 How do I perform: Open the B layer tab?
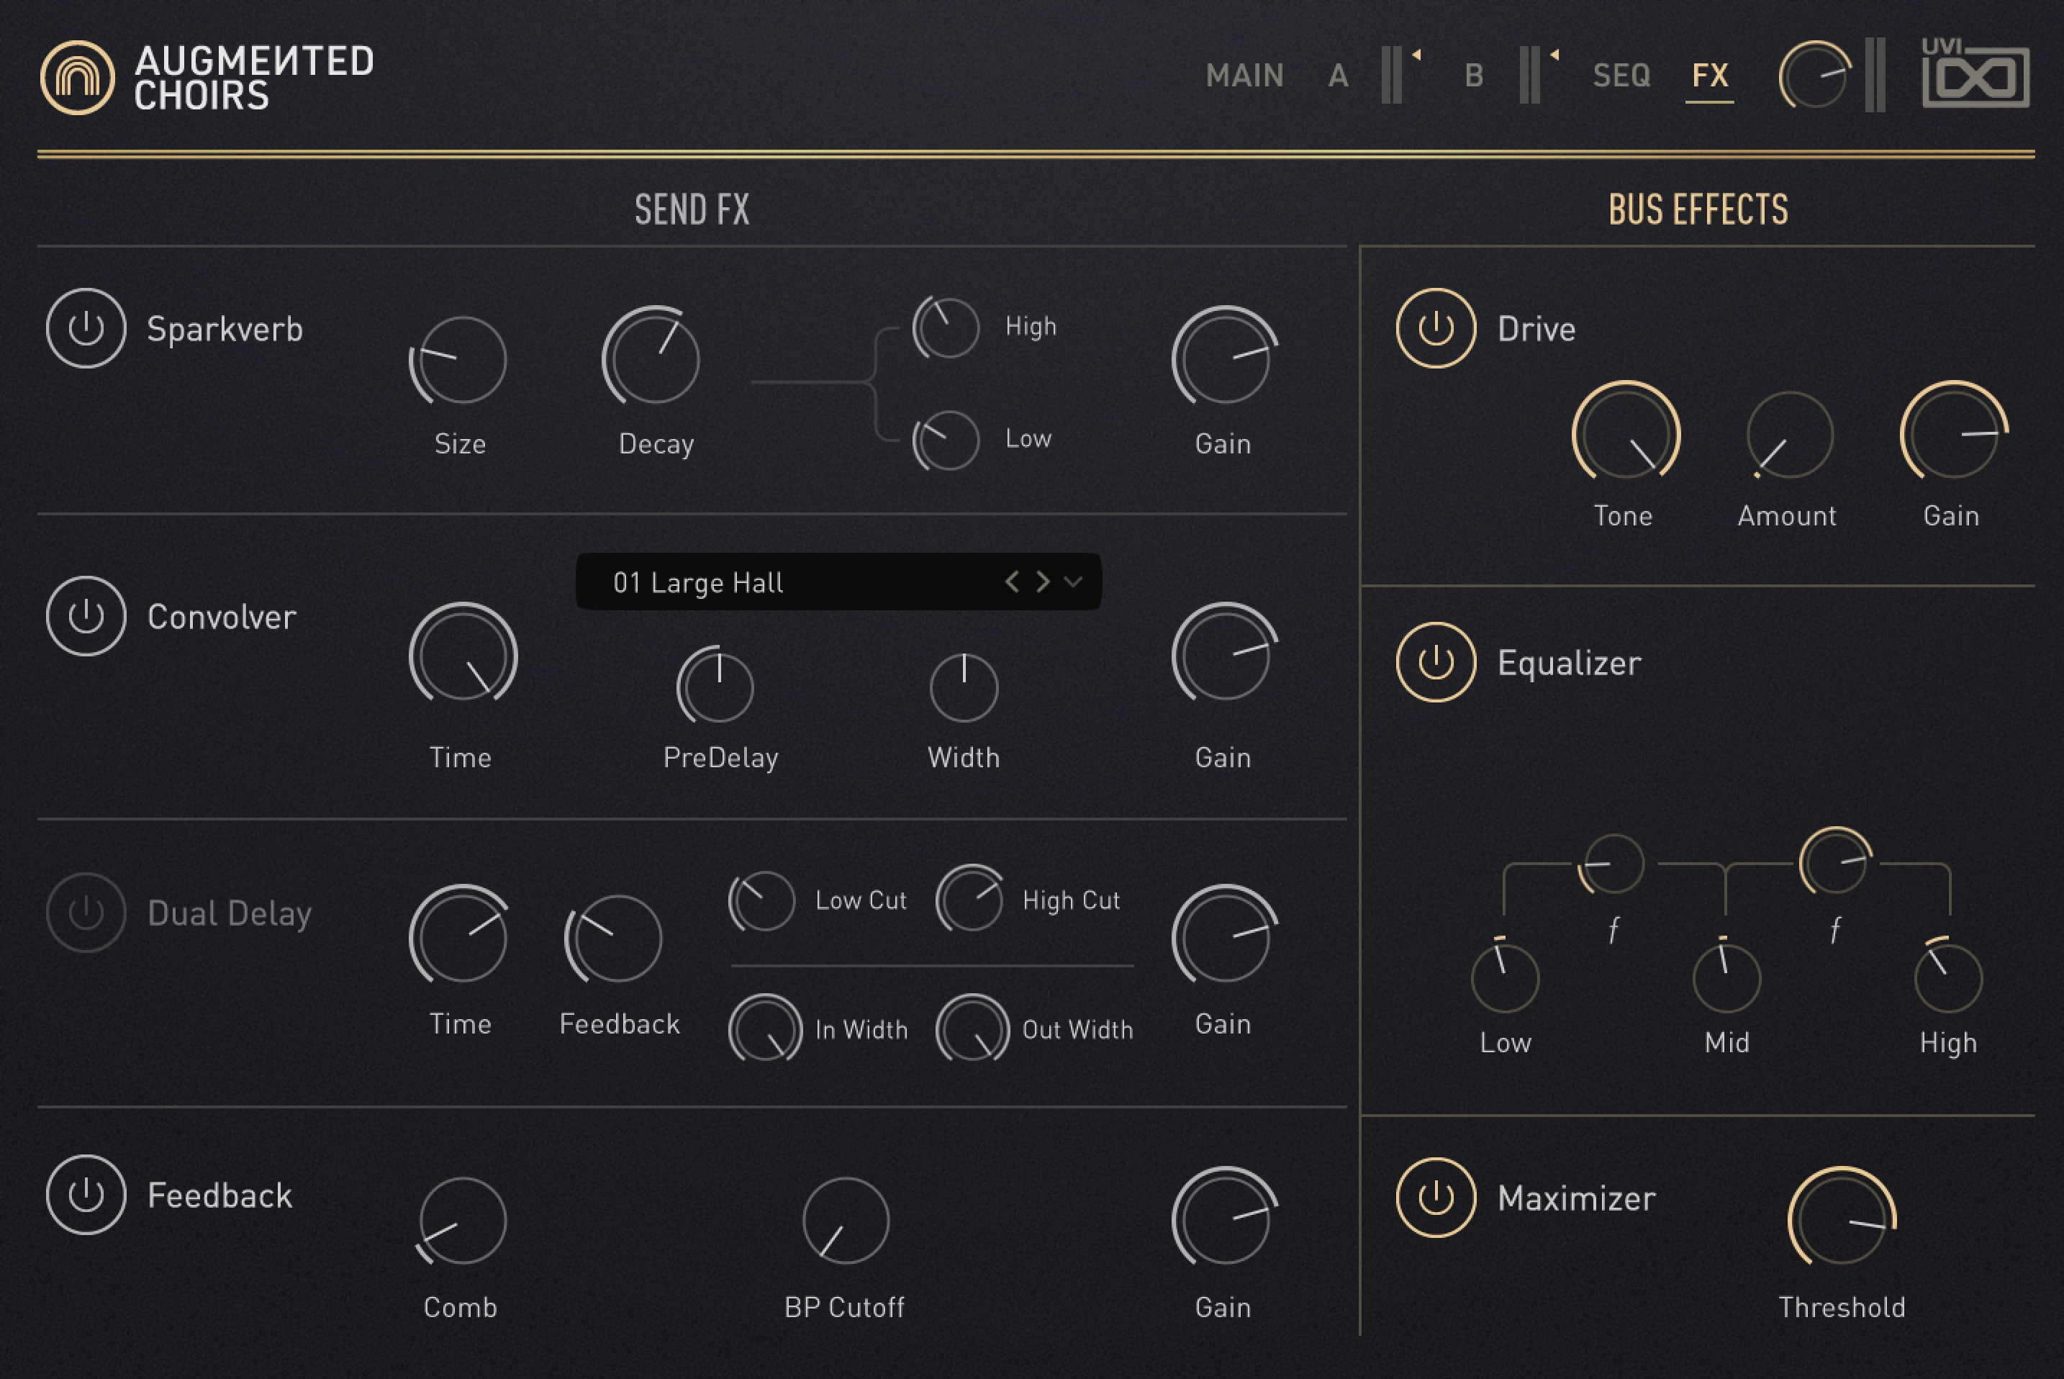point(1475,76)
